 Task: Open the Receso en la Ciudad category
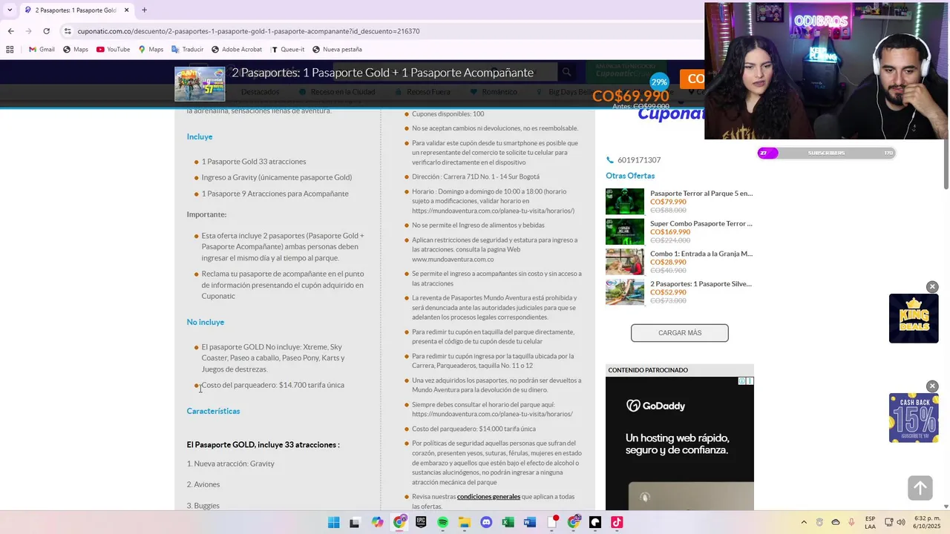pyautogui.click(x=337, y=92)
